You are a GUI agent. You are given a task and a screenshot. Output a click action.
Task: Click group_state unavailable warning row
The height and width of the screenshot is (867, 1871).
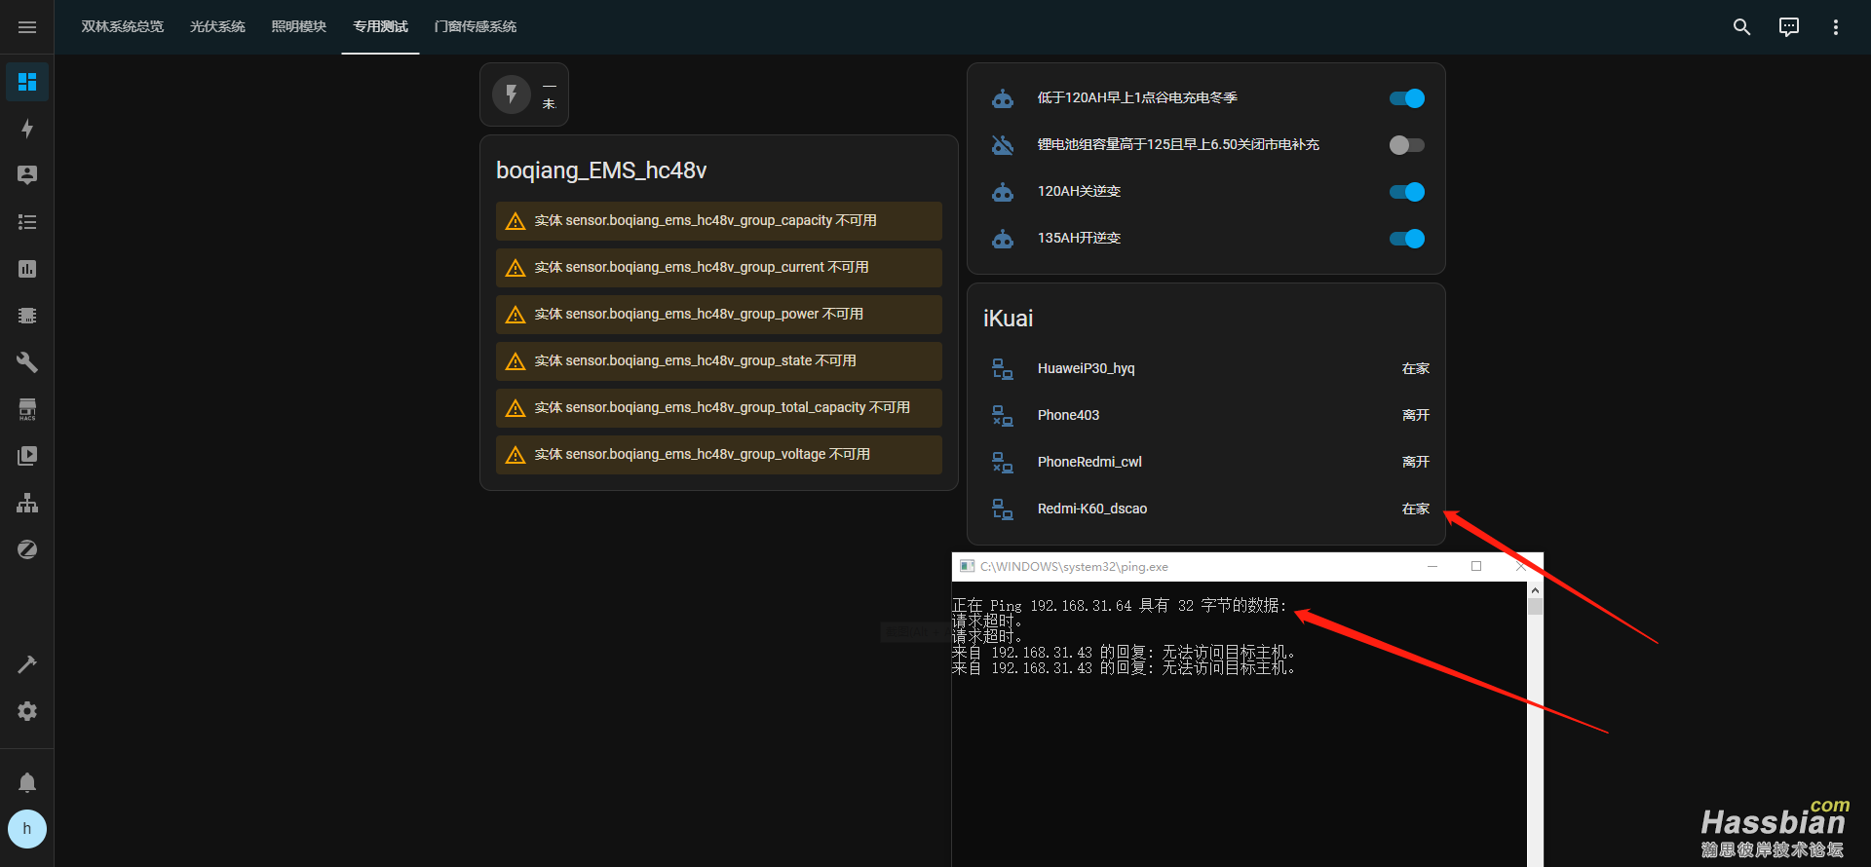point(719,361)
